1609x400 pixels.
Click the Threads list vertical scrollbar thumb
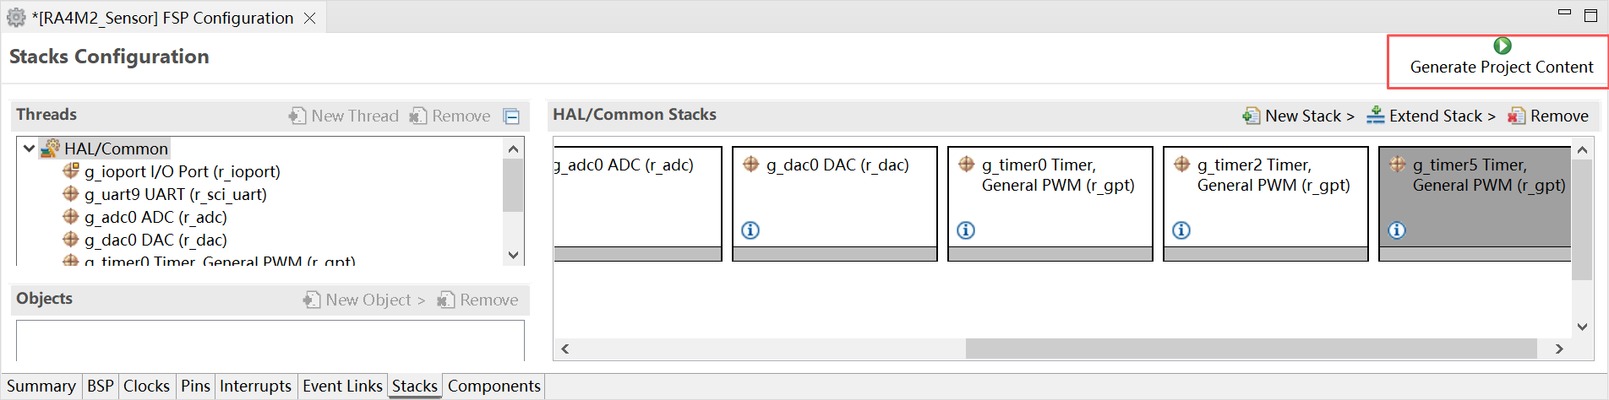click(x=513, y=185)
